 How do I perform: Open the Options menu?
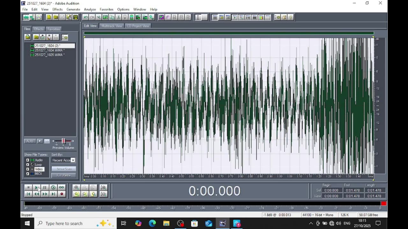123,10
